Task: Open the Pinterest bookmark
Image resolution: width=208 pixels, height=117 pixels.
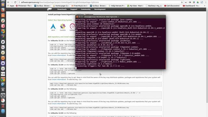Action: (24, 6)
